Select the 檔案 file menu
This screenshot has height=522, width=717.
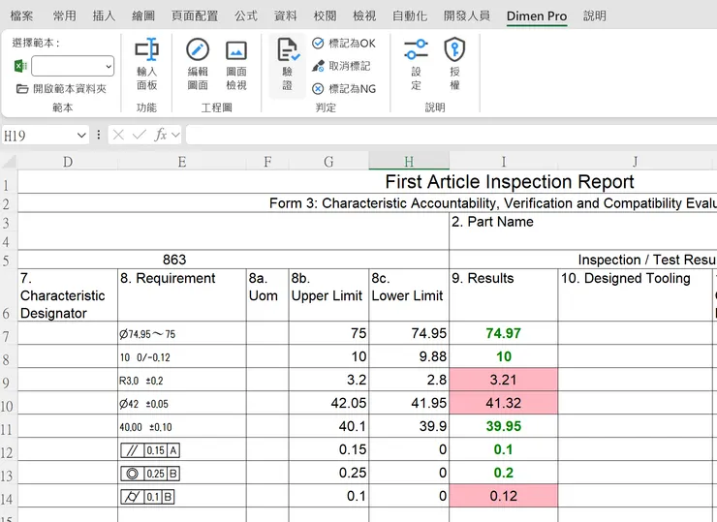click(21, 16)
